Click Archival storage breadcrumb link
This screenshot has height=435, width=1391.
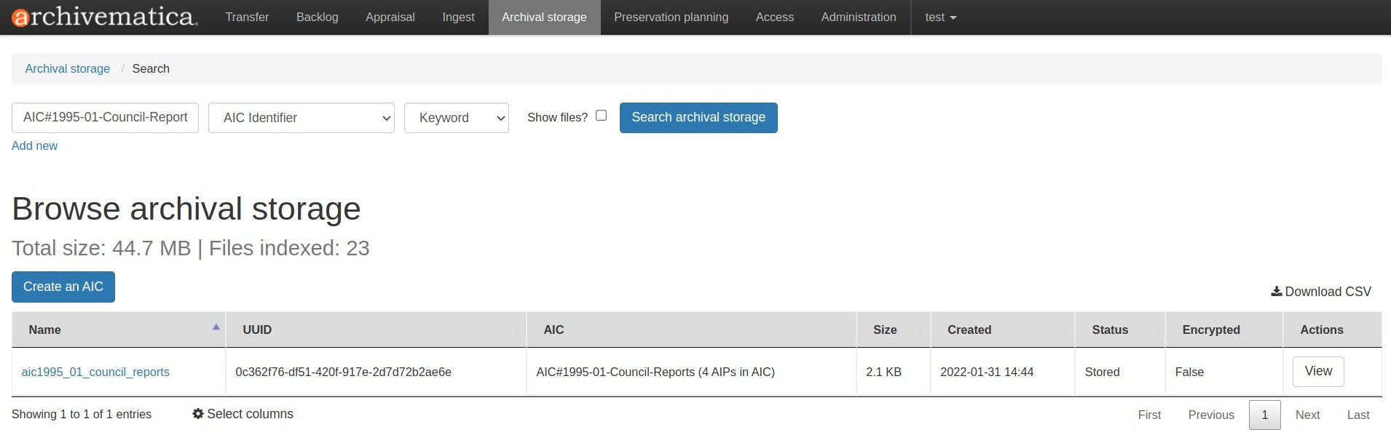(x=67, y=68)
